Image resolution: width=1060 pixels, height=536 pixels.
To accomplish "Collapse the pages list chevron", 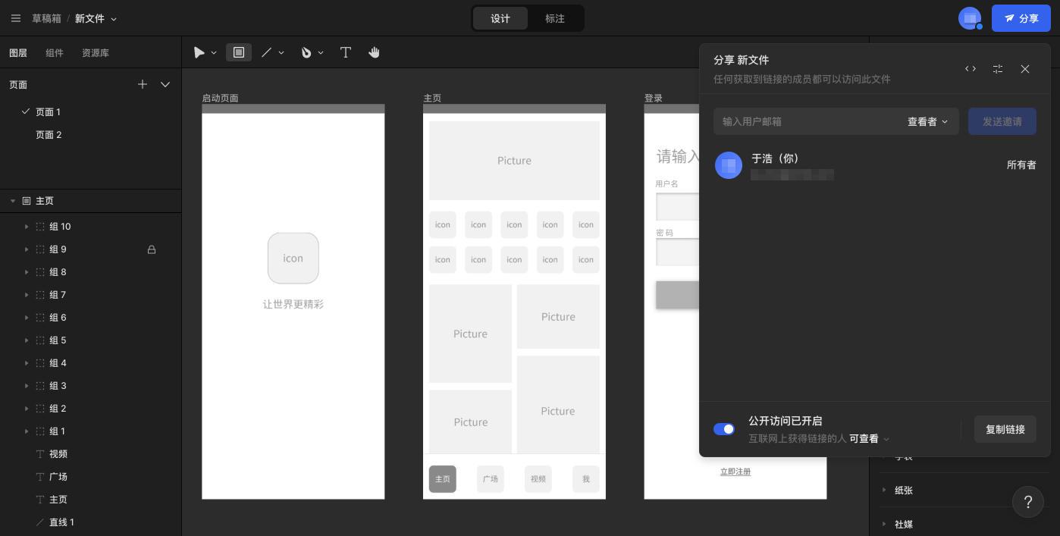I will tap(165, 84).
